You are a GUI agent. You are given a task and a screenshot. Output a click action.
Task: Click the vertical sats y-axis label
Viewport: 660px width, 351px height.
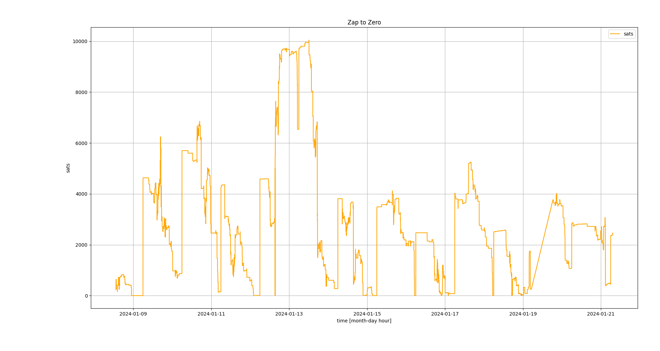[x=68, y=168]
